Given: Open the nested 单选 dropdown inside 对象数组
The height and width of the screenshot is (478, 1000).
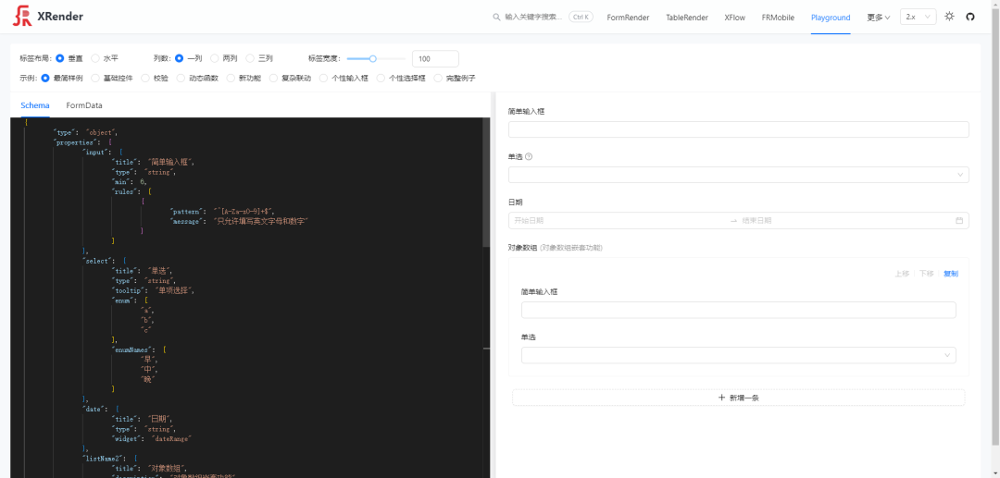Looking at the screenshot, I should (x=739, y=355).
